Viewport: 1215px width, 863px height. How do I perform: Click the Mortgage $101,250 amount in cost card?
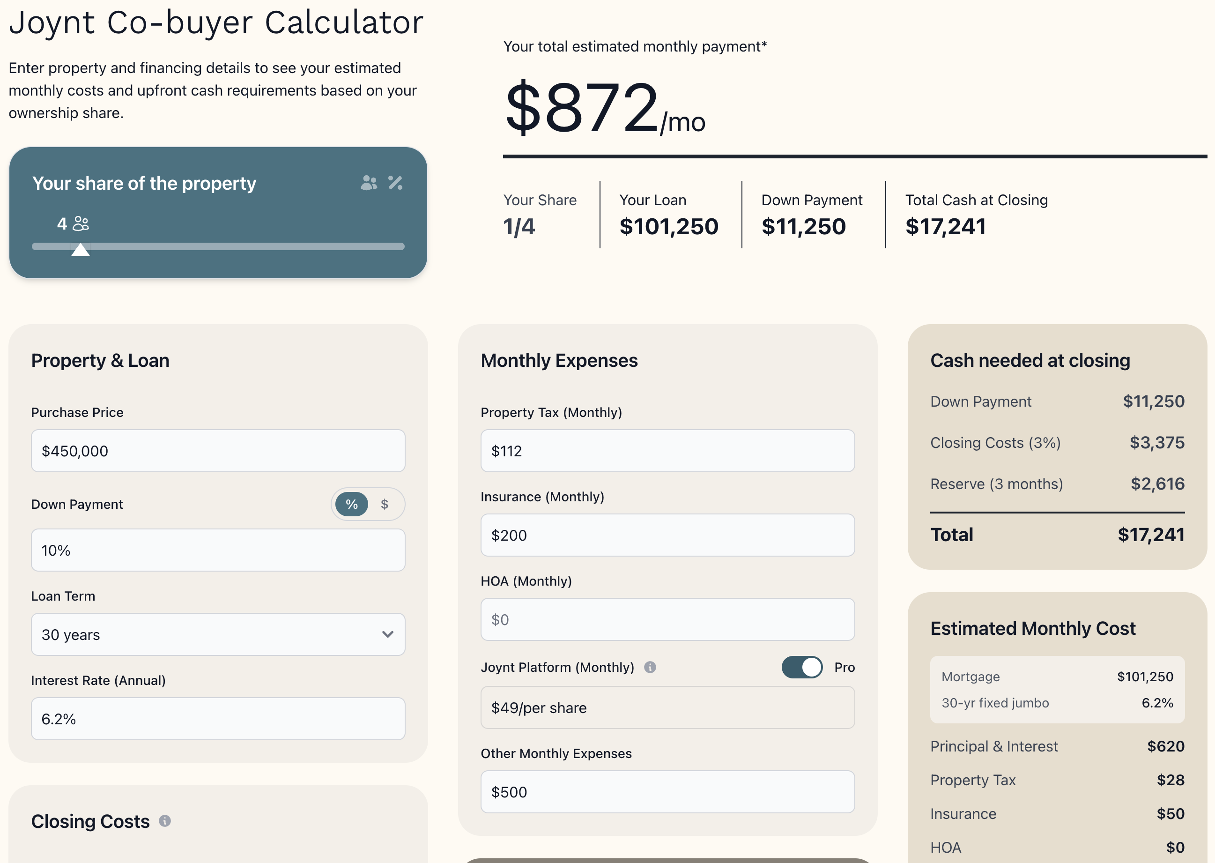click(x=1145, y=677)
